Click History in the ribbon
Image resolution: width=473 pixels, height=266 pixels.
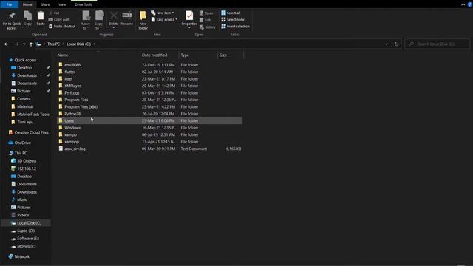[208, 27]
